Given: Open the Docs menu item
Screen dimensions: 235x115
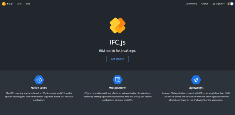Looking at the screenshot, I should 19,4.
